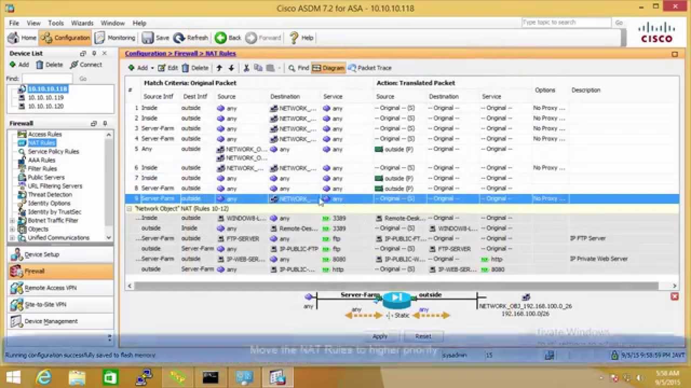Open the Window menu
This screenshot has width=691, height=388.
113,23
